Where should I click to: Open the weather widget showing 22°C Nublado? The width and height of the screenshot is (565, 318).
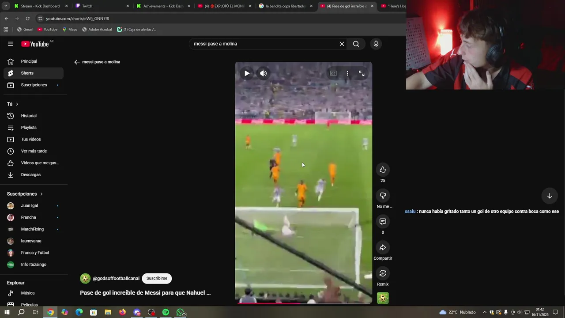pos(457,312)
